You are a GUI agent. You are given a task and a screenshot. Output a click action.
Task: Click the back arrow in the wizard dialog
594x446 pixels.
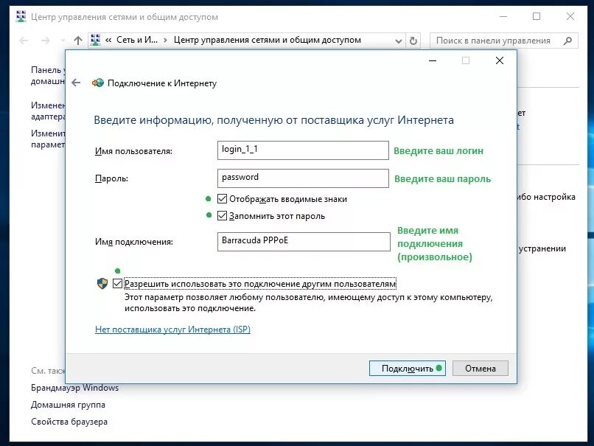(x=76, y=83)
